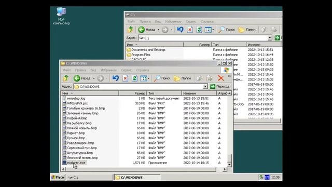Click vertical scrollbar down arrow in C:\WINDOWS
332x187 pixels.
tap(229, 165)
